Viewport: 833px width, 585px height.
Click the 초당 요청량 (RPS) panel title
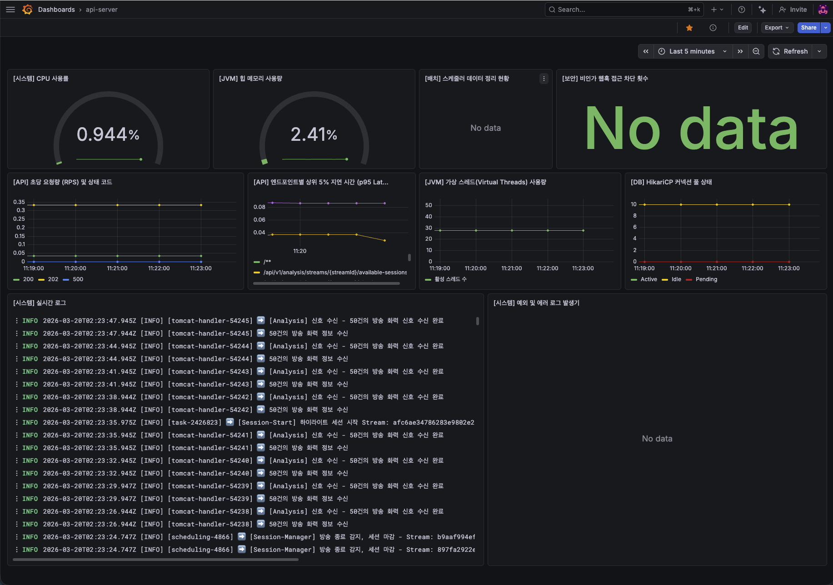(63, 182)
